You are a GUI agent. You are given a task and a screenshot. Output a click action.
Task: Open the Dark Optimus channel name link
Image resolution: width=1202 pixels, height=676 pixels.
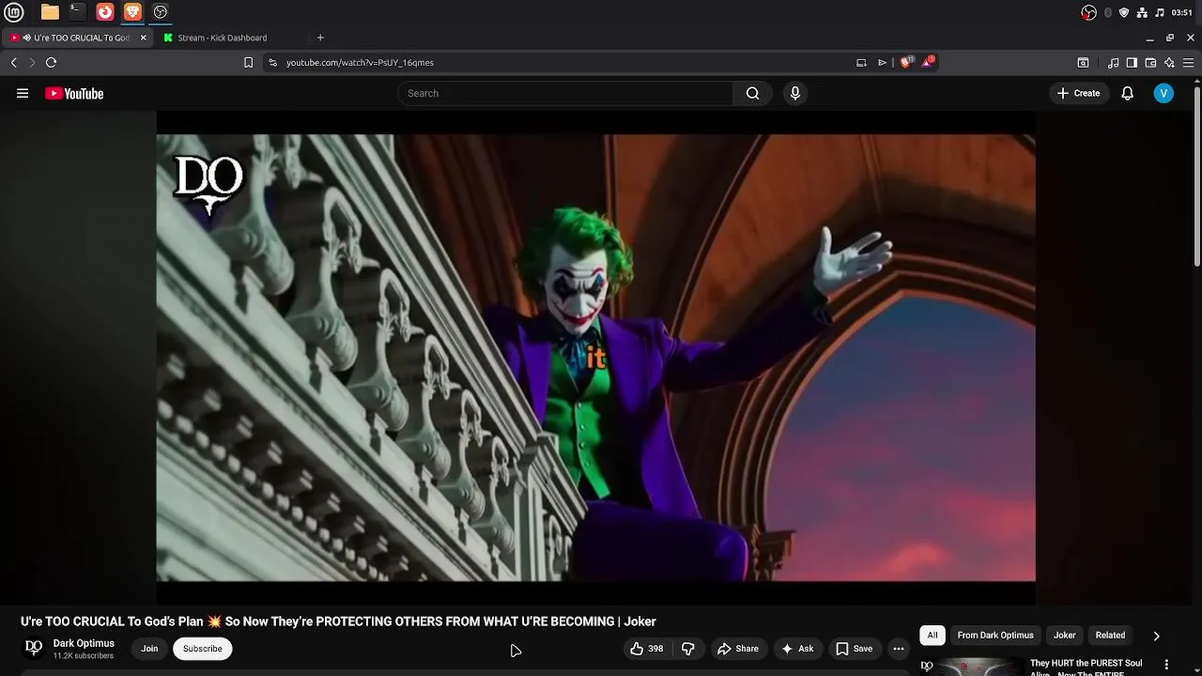pyautogui.click(x=84, y=643)
